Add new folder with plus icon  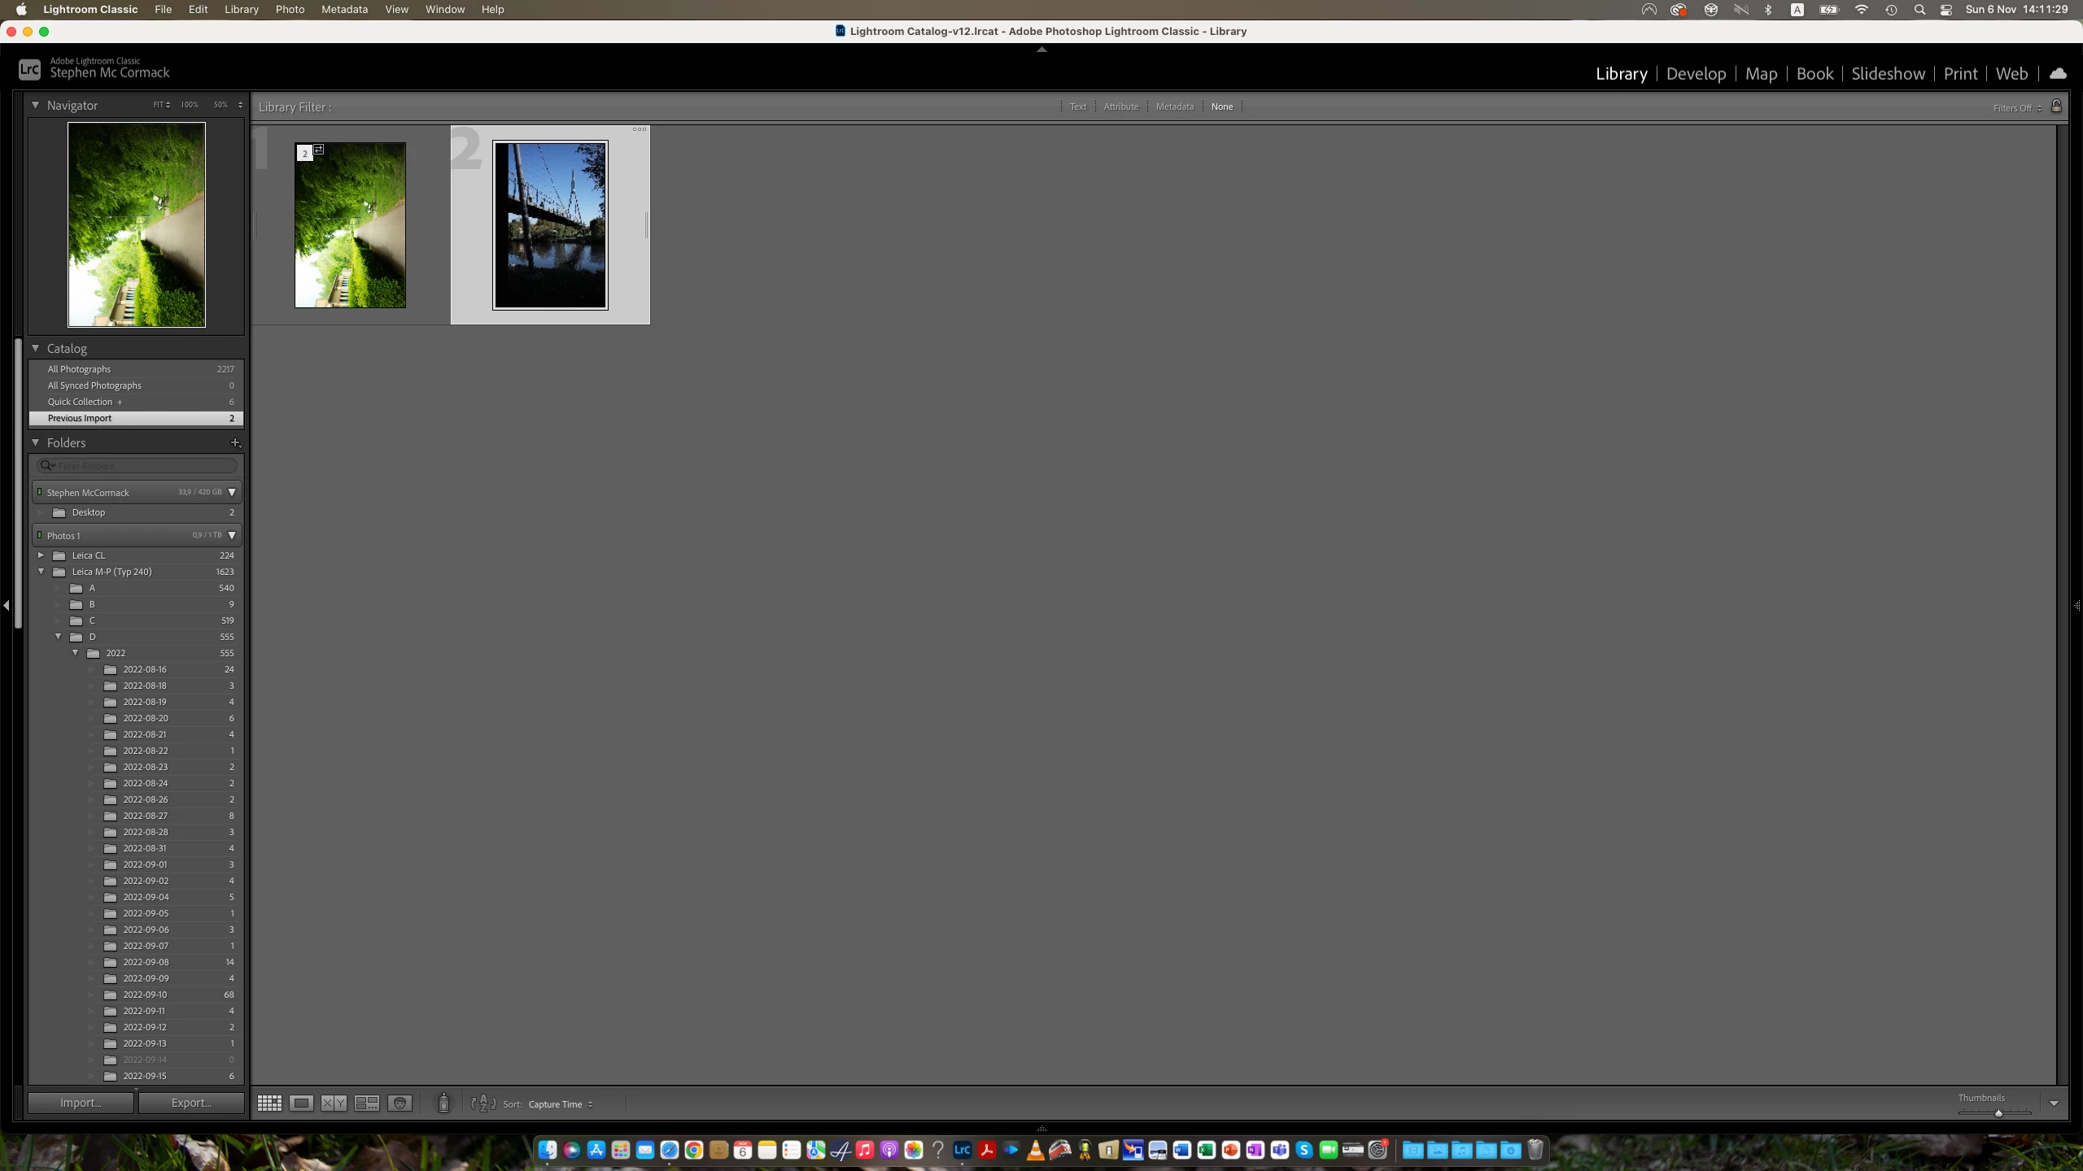coord(235,442)
